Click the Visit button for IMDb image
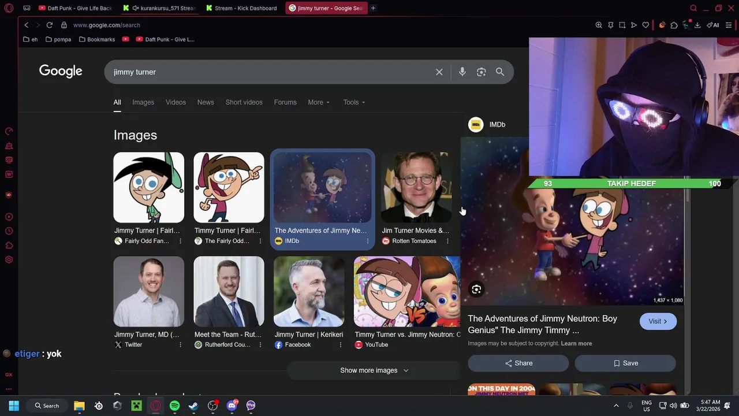Viewport: 739px width, 416px height. (x=658, y=321)
